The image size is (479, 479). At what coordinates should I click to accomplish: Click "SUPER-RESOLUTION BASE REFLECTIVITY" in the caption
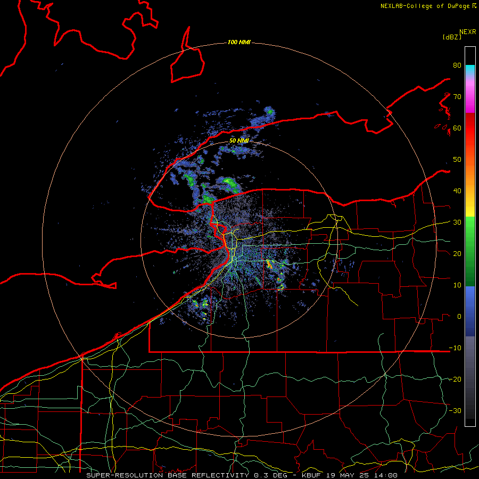[168, 475]
